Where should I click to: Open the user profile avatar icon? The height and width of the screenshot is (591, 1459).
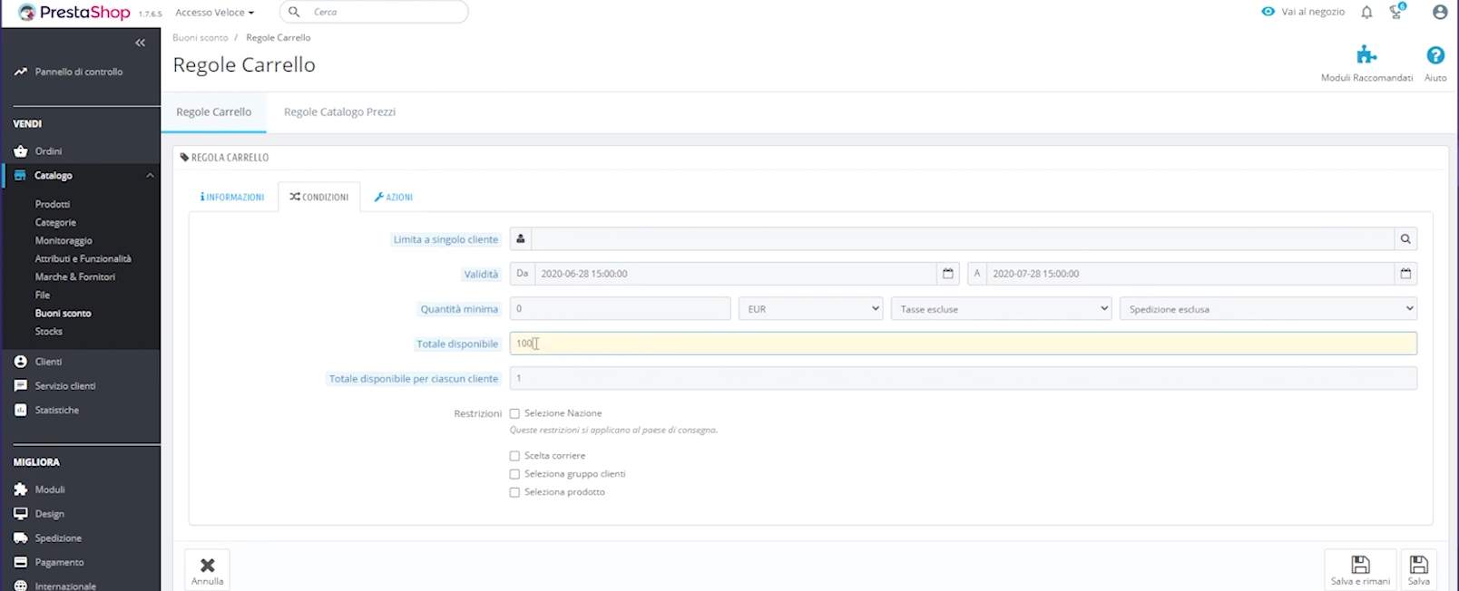pos(1439,13)
